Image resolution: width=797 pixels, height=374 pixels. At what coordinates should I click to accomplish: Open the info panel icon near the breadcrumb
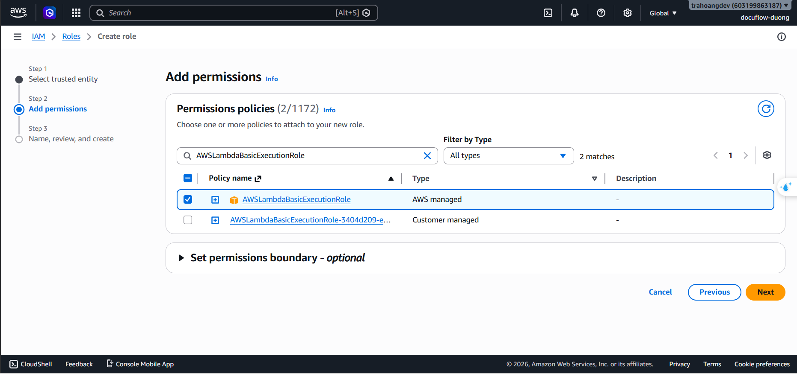(782, 37)
